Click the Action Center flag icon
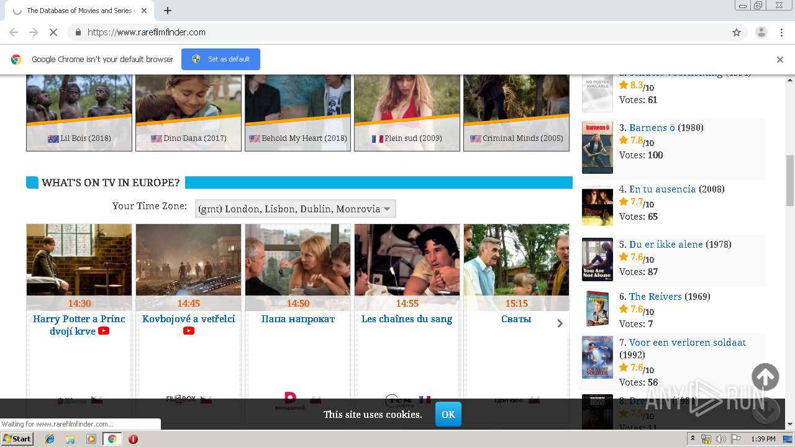795x447 pixels. tap(736, 439)
